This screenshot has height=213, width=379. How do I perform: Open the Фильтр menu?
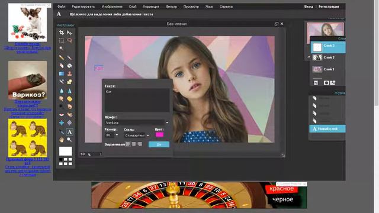tap(171, 7)
